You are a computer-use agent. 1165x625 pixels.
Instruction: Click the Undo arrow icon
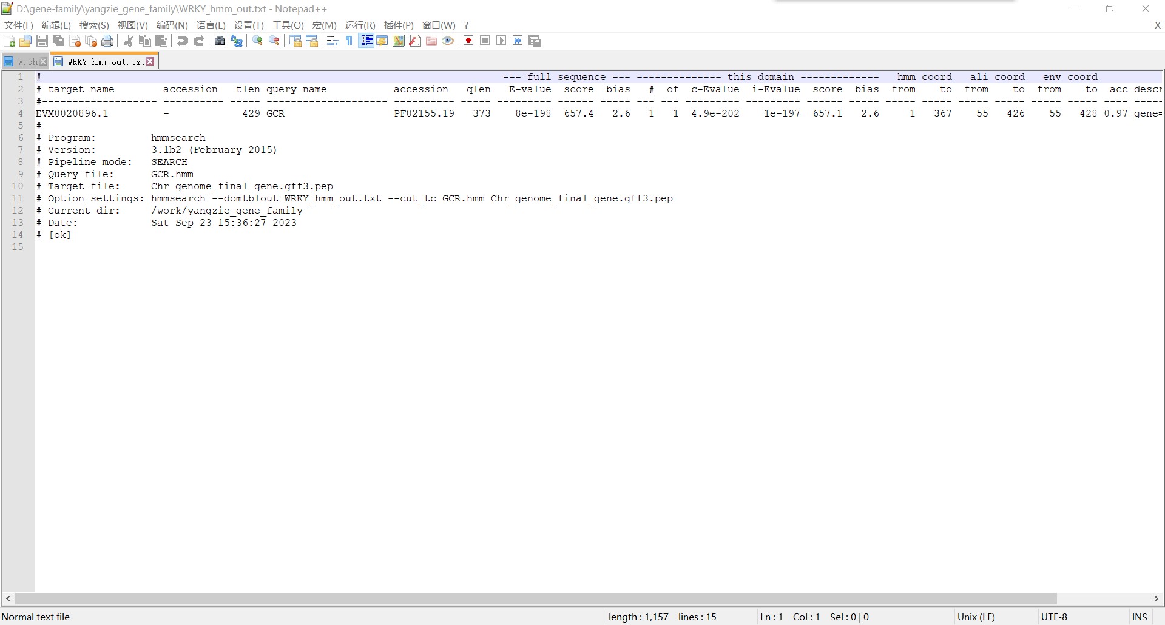pos(182,41)
